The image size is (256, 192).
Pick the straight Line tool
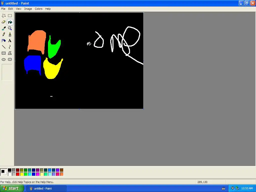(3, 47)
